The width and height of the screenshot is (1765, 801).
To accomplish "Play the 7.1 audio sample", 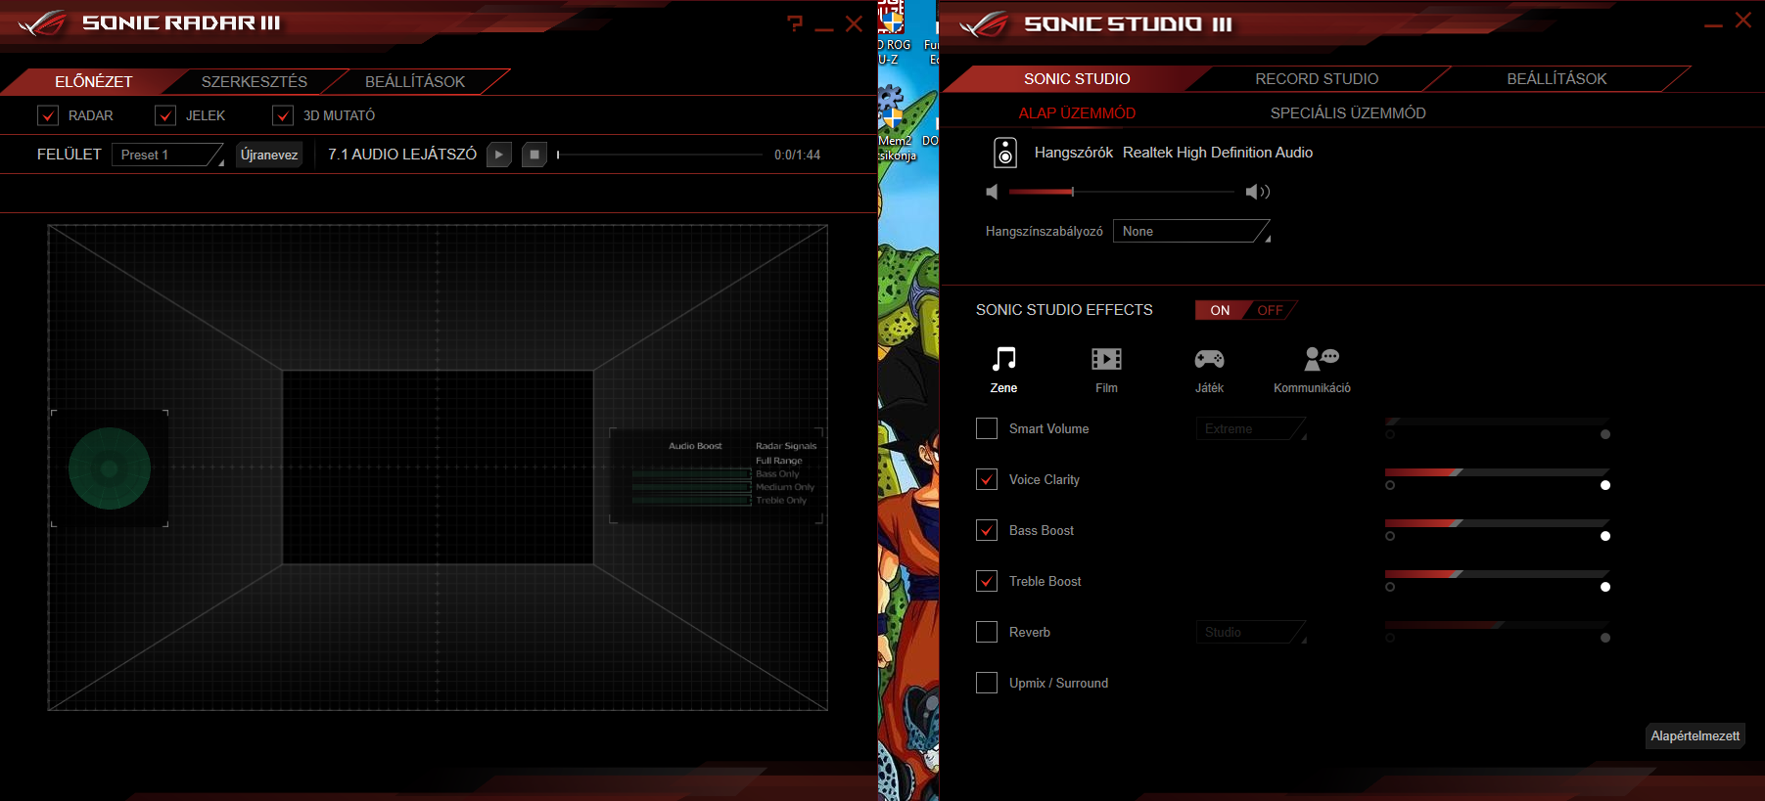I will click(499, 155).
